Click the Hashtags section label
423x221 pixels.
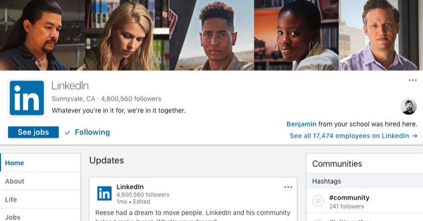(x=326, y=181)
